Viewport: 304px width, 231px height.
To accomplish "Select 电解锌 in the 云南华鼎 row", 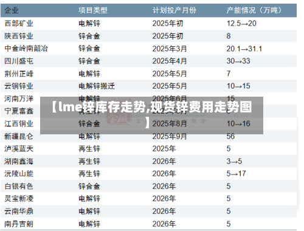I will pos(89,212).
